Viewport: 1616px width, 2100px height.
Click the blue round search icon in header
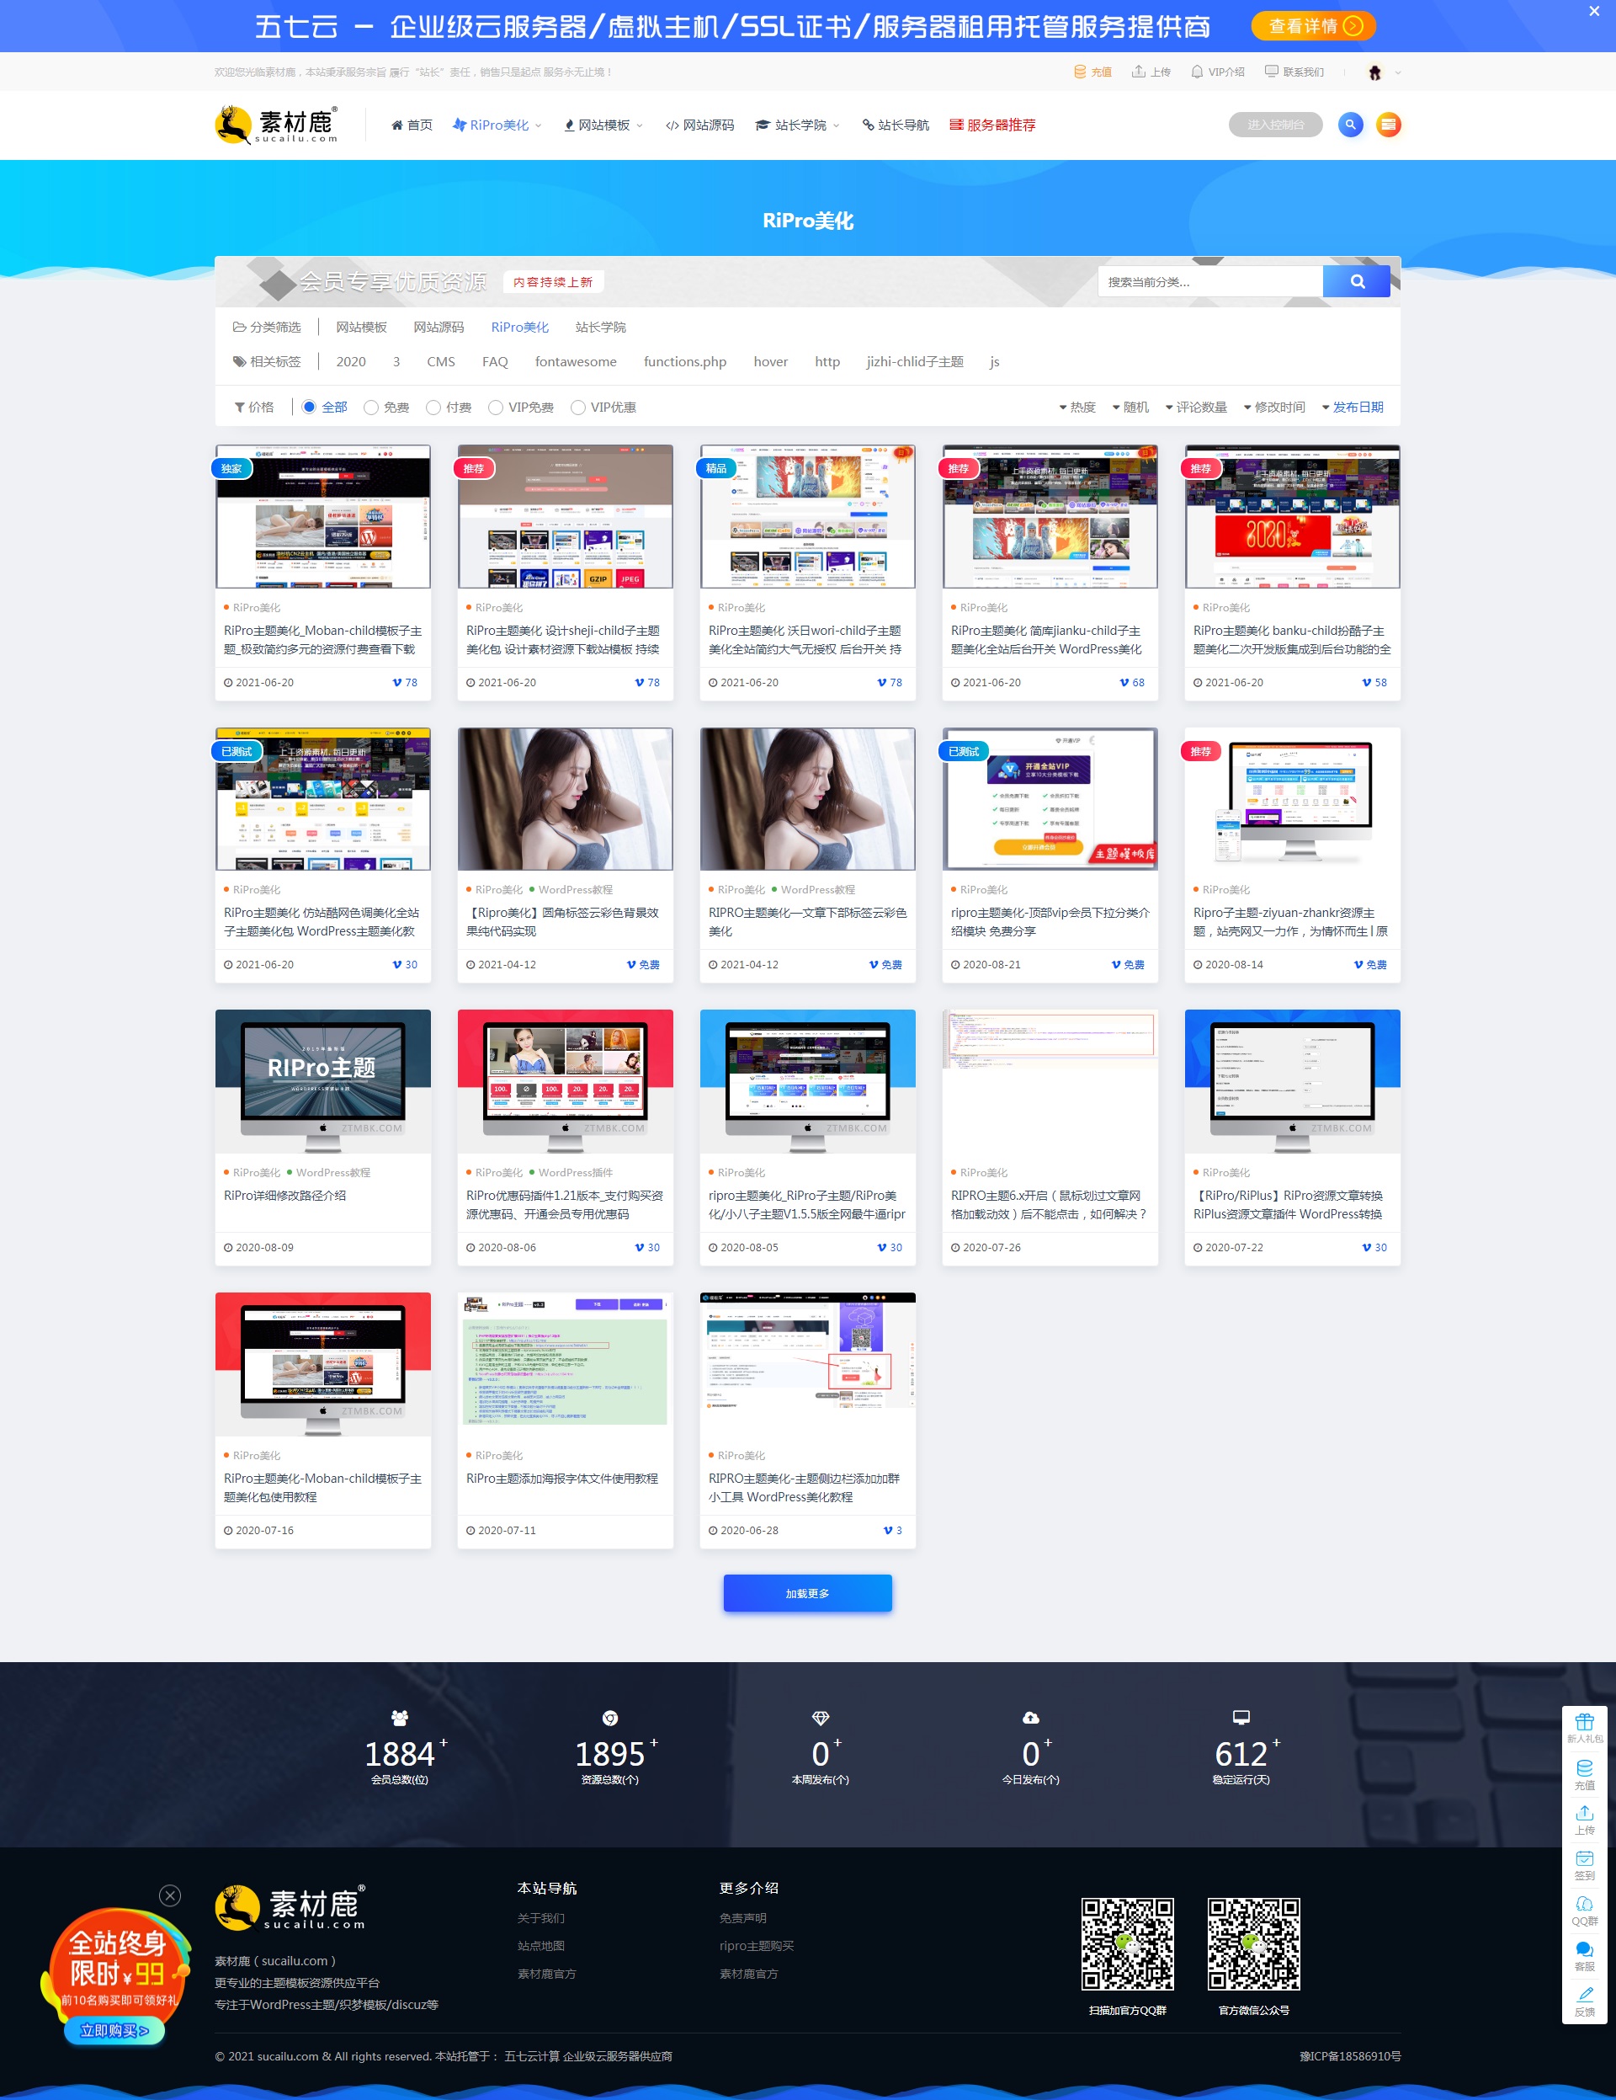(1351, 124)
